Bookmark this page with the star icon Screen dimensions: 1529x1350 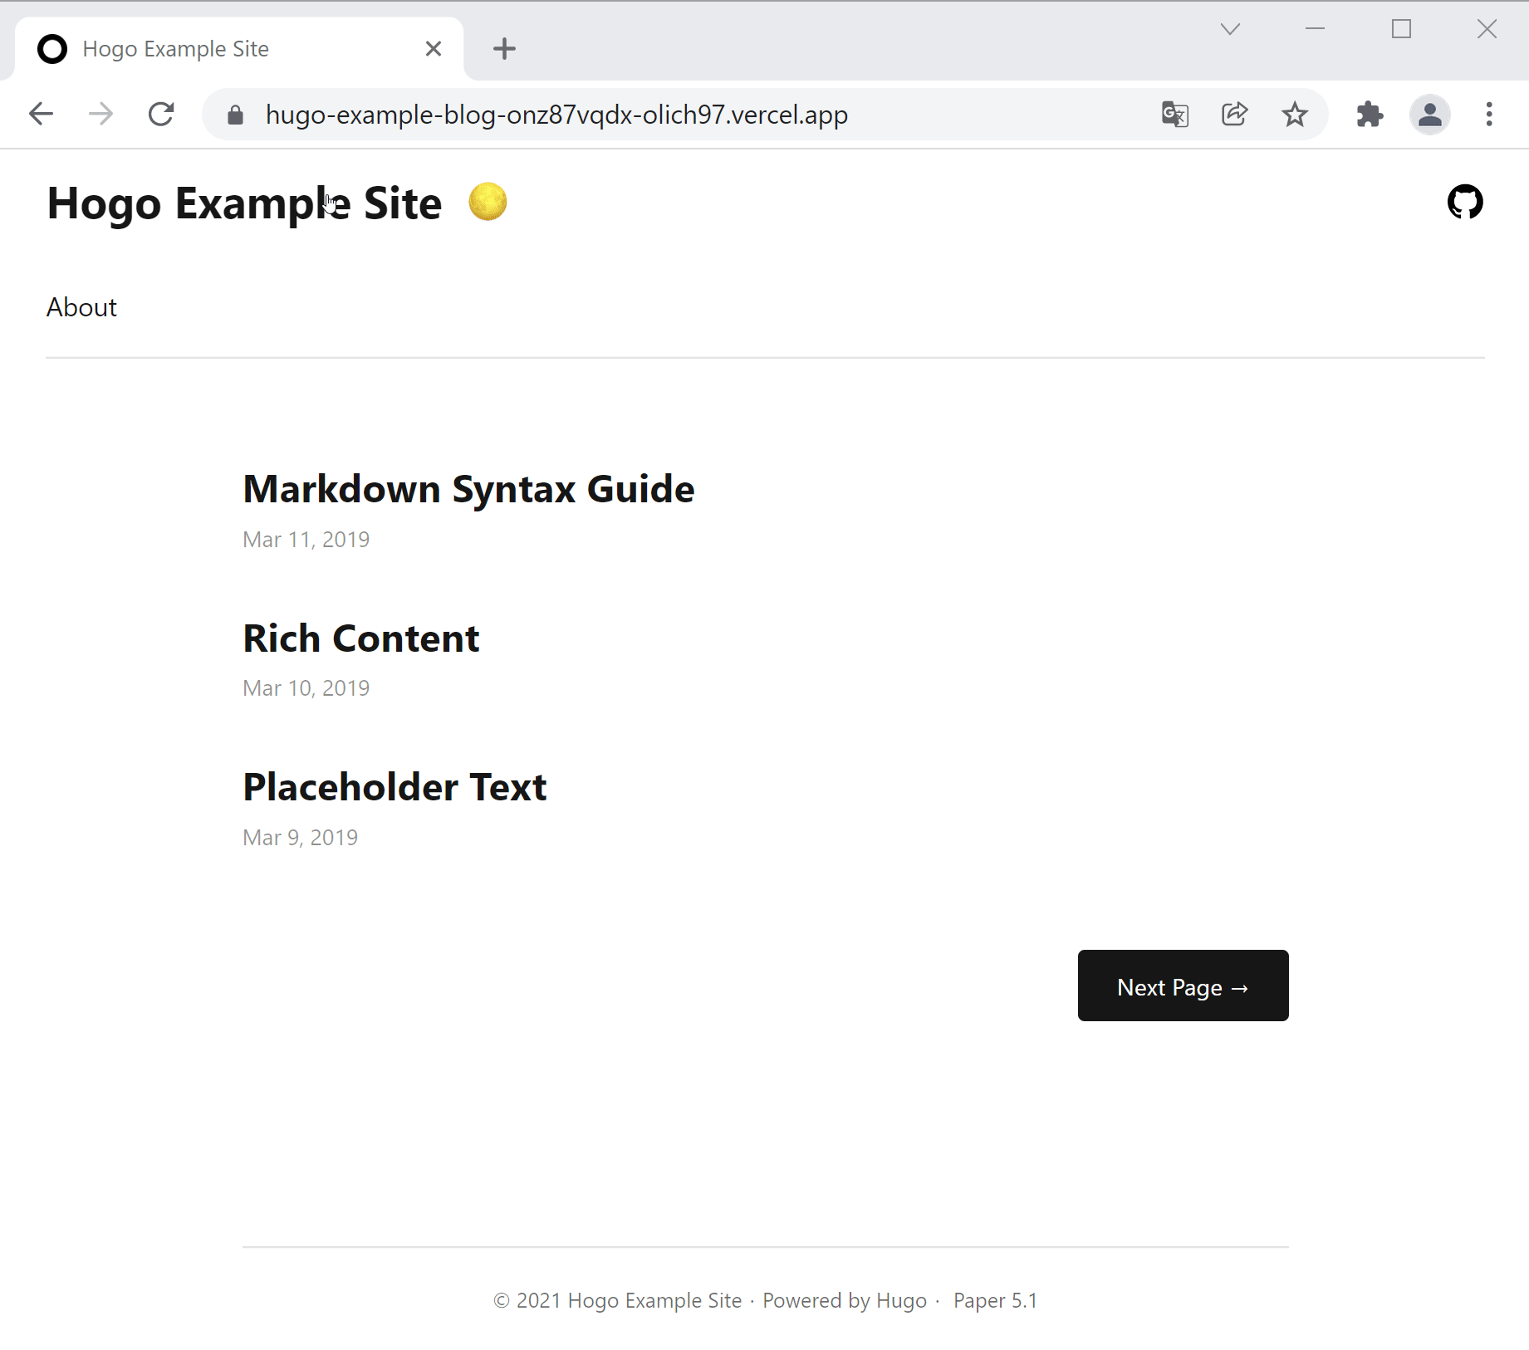(1294, 114)
